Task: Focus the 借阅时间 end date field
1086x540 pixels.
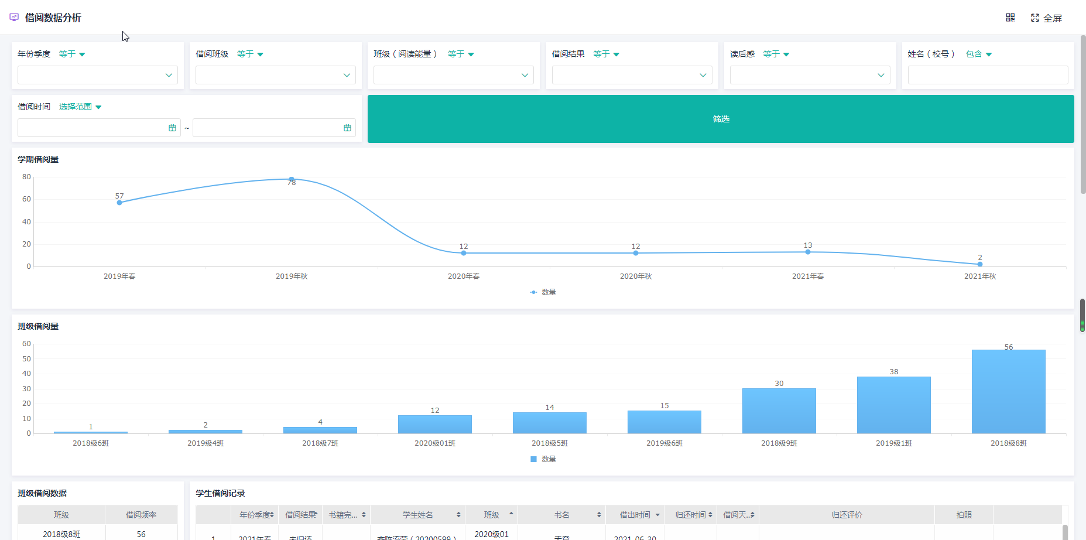Action: pyautogui.click(x=274, y=128)
